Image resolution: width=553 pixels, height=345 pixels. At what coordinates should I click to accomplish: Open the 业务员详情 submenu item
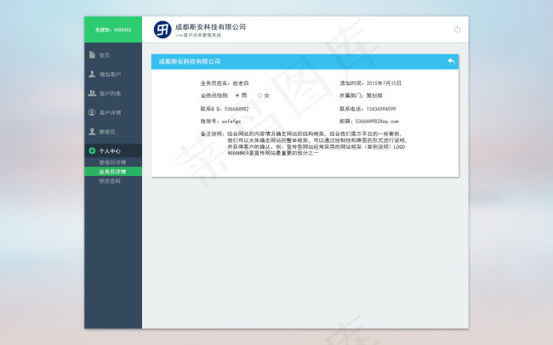pos(113,172)
